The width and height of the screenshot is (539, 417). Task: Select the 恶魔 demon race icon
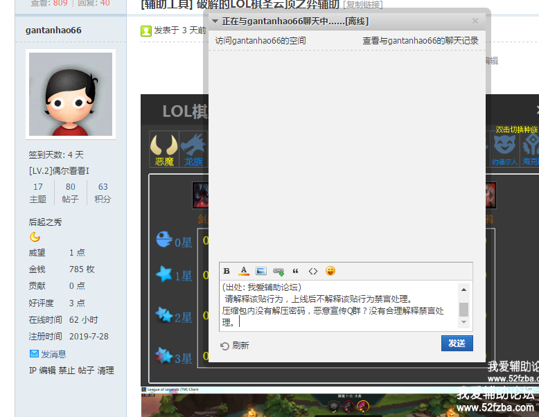point(164,149)
